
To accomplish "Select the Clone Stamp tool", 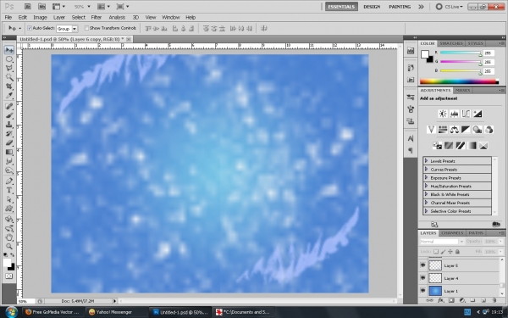I will [x=9, y=125].
